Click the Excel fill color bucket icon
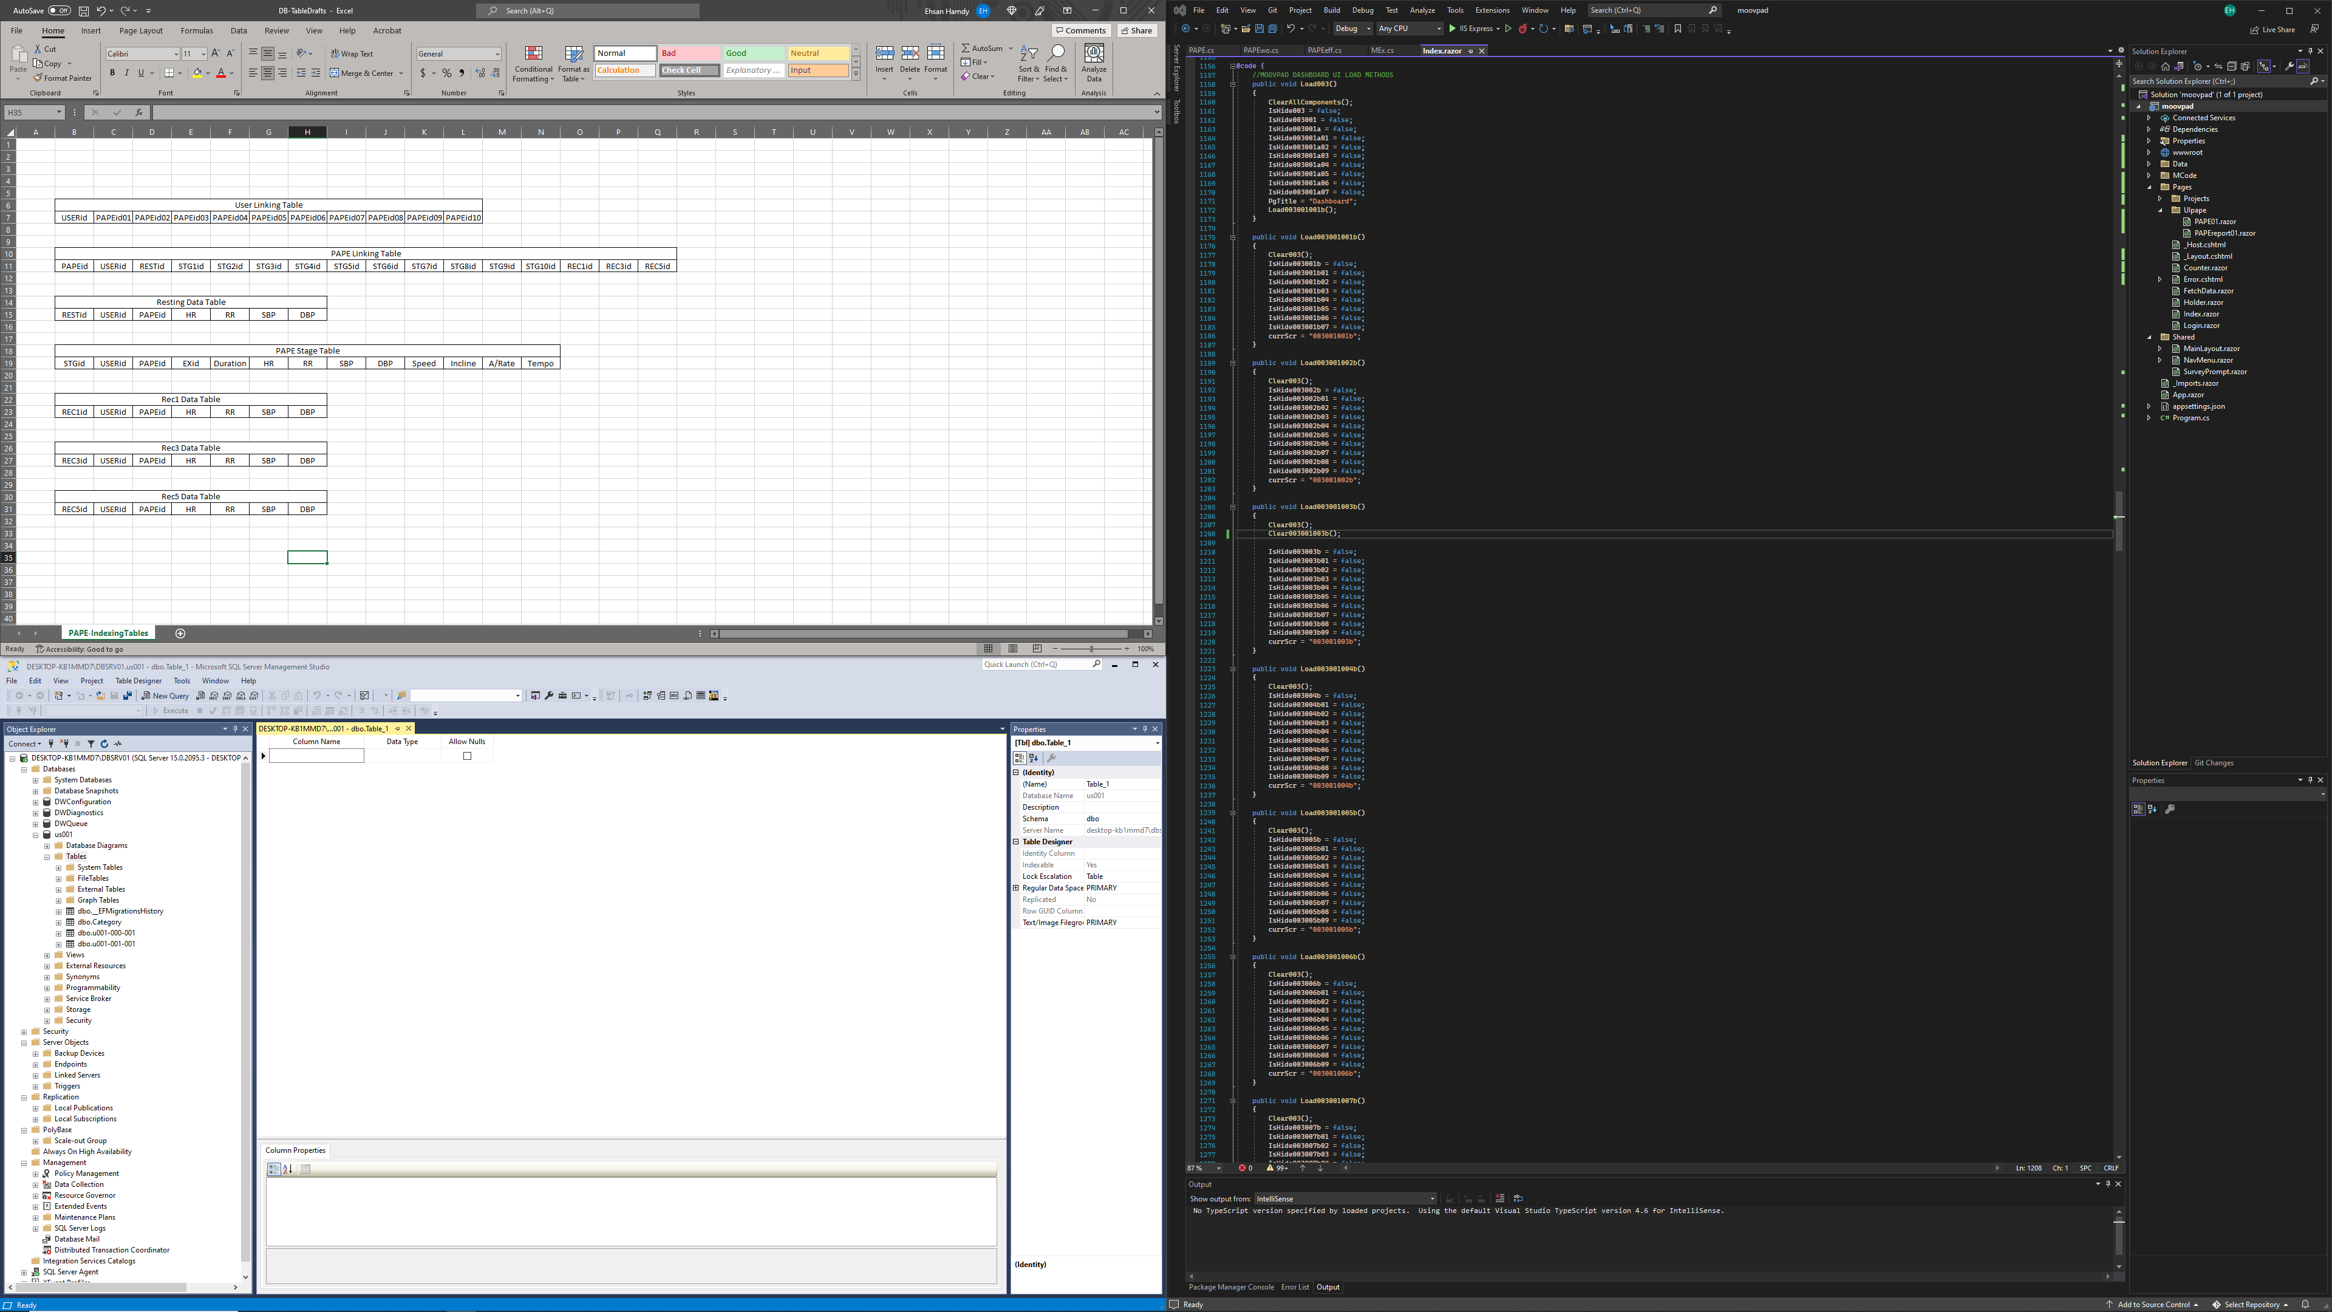The image size is (2332, 1312). tap(196, 72)
